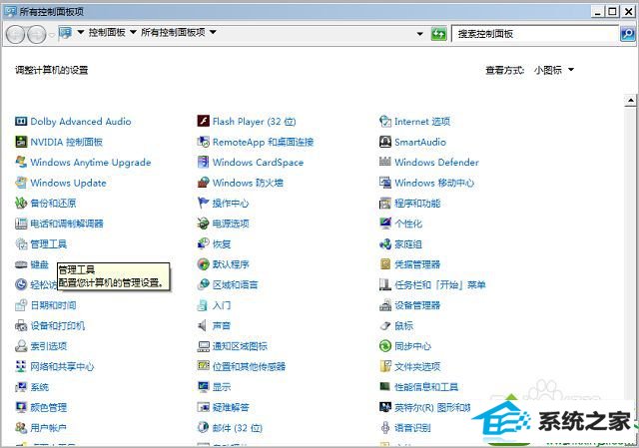639x448 pixels.
Task: Expand the 控制面板 breadcrumb arrow
Action: click(133, 32)
